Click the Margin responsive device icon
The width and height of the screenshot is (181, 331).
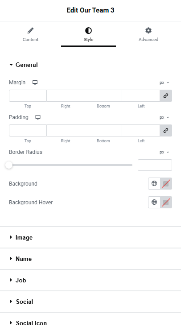[x=35, y=83]
